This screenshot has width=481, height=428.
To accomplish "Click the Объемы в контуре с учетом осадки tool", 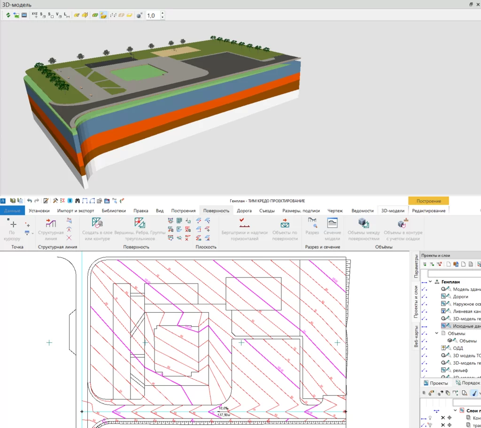I will click(403, 230).
